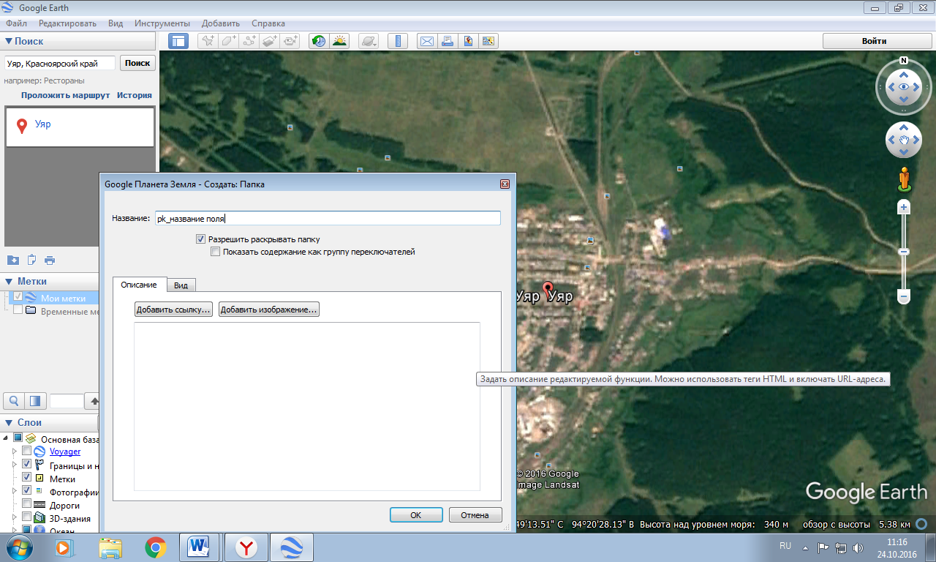936x562 pixels.
Task: Click the transparency gradient icon in Places
Action: (35, 401)
